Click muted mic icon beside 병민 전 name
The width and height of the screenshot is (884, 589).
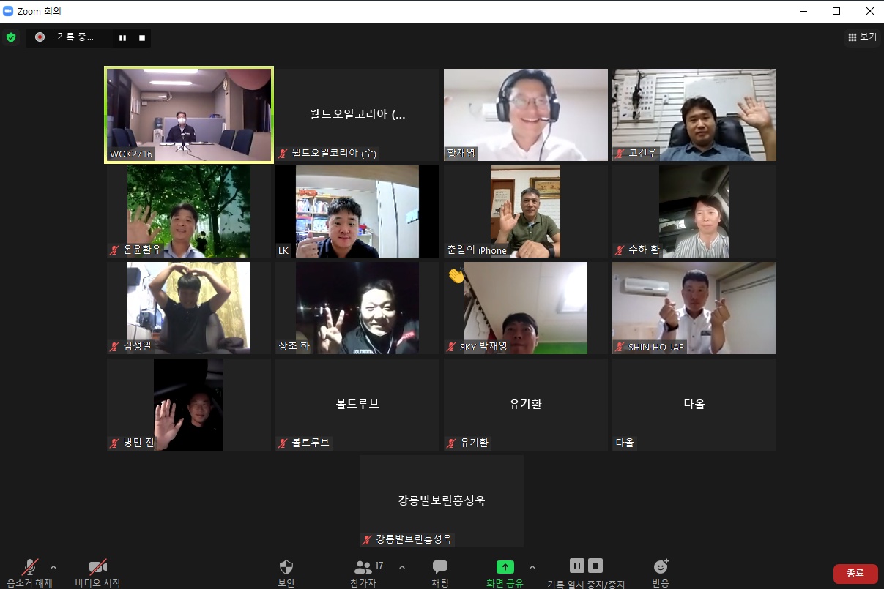[x=115, y=443]
